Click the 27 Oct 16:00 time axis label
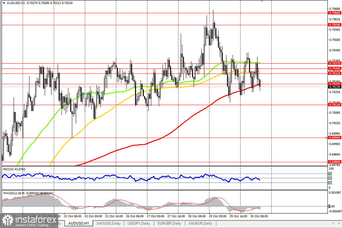 (176, 216)
